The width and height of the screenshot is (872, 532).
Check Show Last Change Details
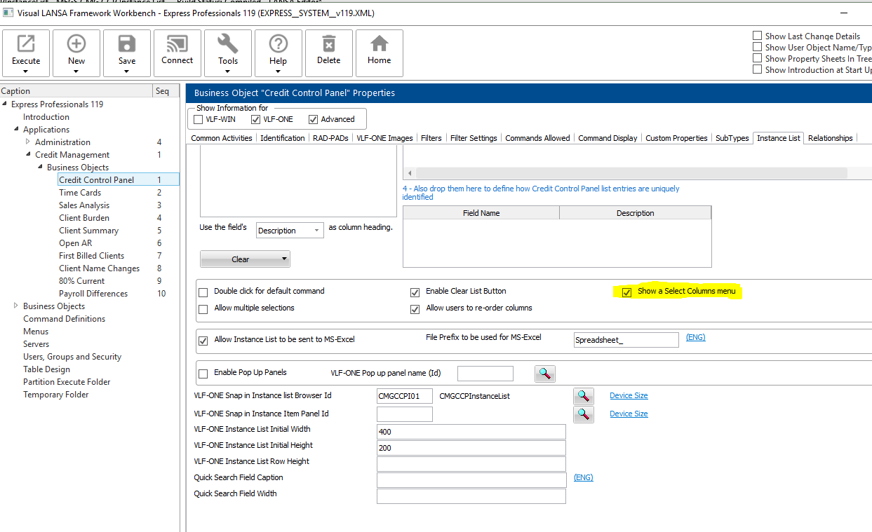[x=757, y=36]
